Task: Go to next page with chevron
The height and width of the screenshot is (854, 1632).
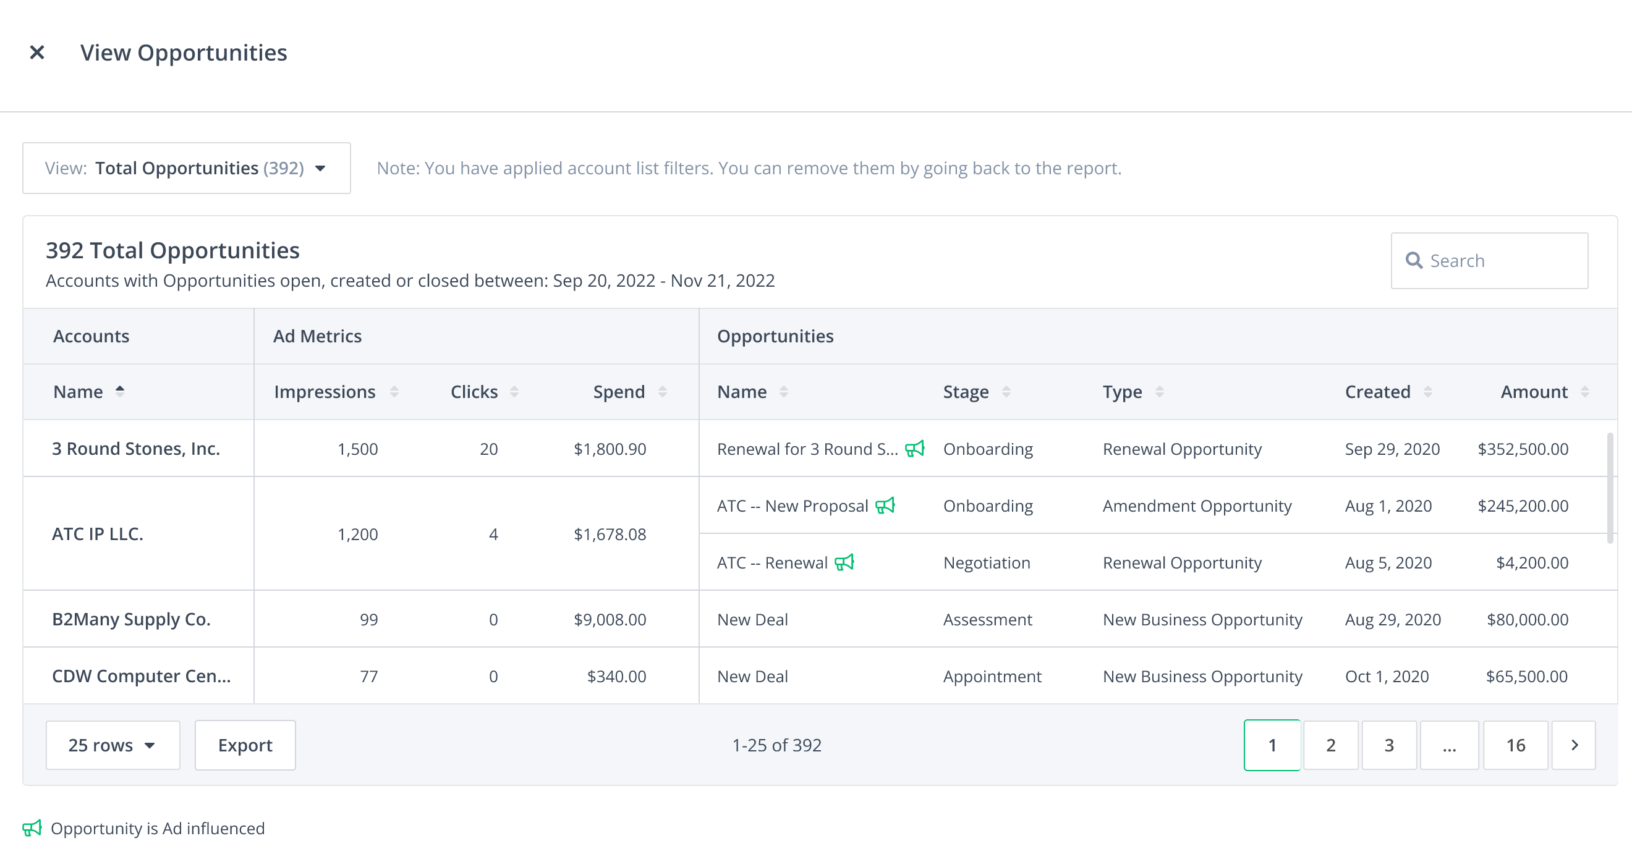Action: point(1574,745)
